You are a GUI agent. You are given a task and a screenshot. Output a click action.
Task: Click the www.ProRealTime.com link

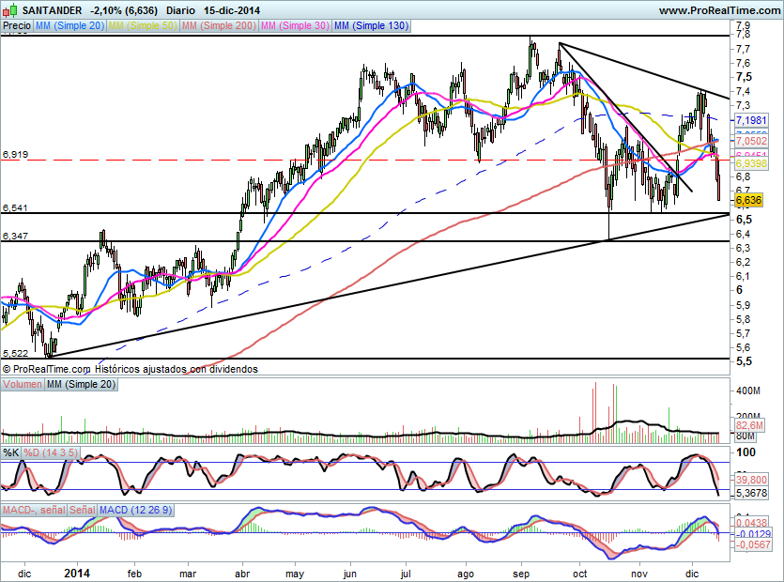[x=719, y=10]
